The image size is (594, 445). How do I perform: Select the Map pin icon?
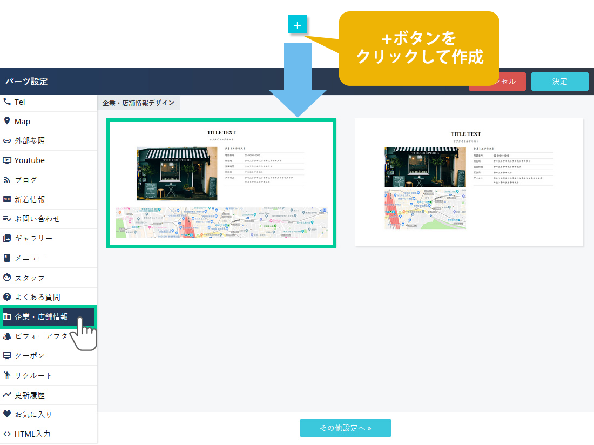pos(7,121)
